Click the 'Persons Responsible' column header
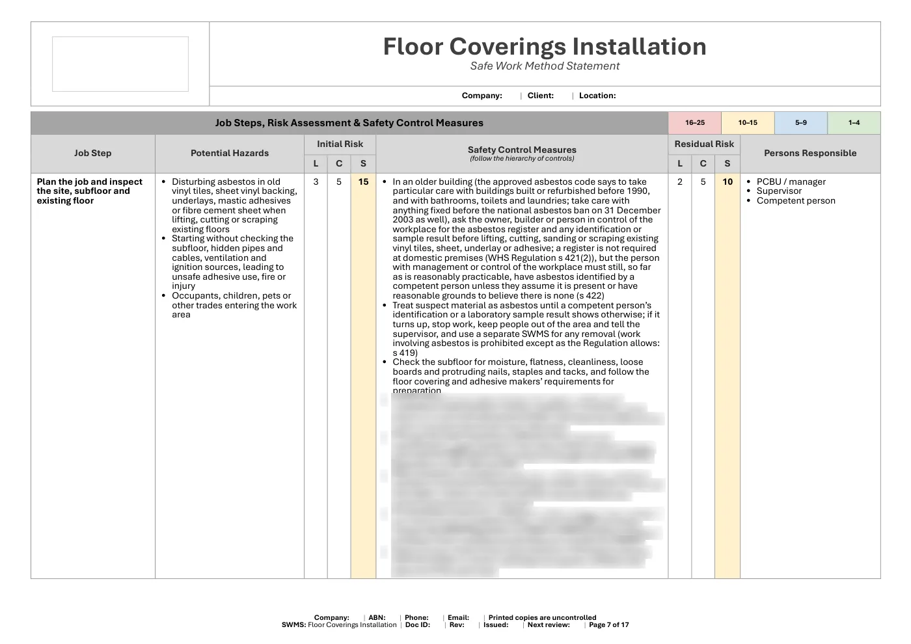The image size is (911, 644). click(810, 154)
